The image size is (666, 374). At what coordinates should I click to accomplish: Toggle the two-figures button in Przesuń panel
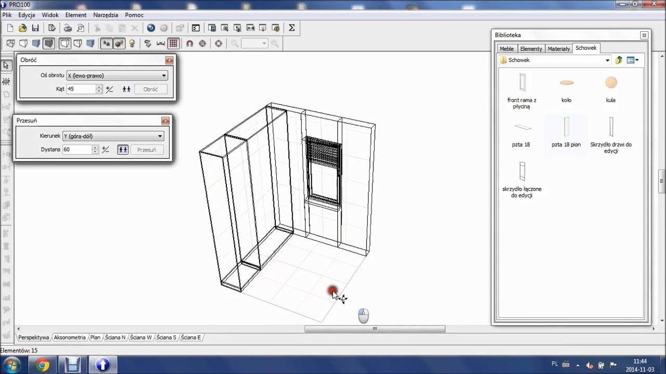tap(123, 150)
